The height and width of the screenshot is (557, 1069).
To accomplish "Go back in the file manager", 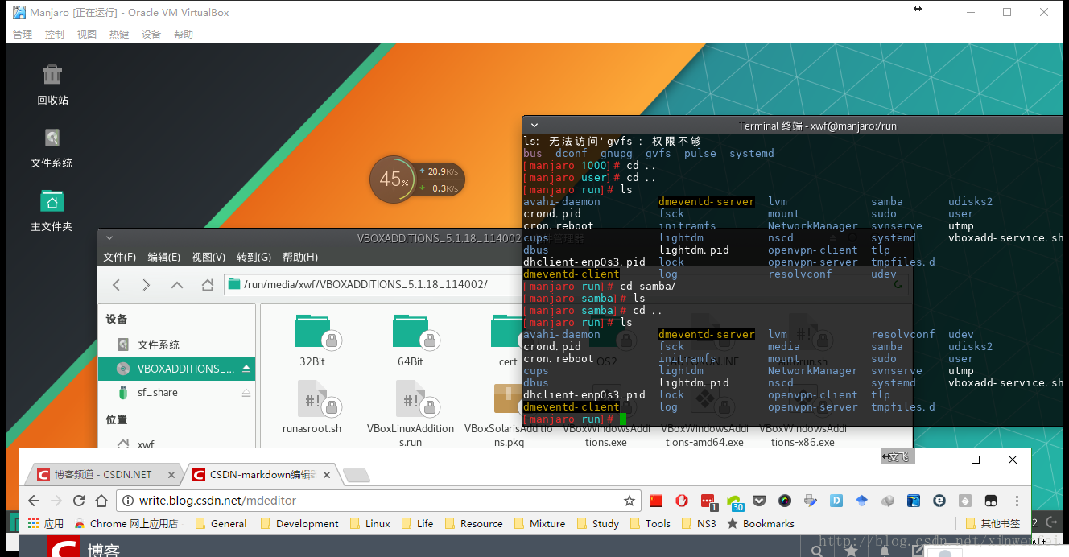I will coord(117,285).
